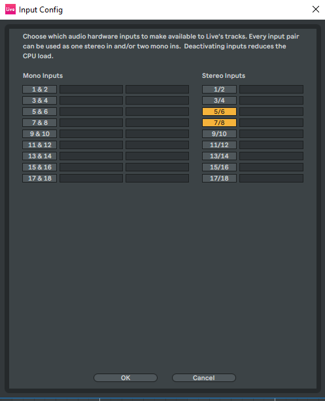
Task: Click name field for stereo 11/12
Action: (271, 145)
